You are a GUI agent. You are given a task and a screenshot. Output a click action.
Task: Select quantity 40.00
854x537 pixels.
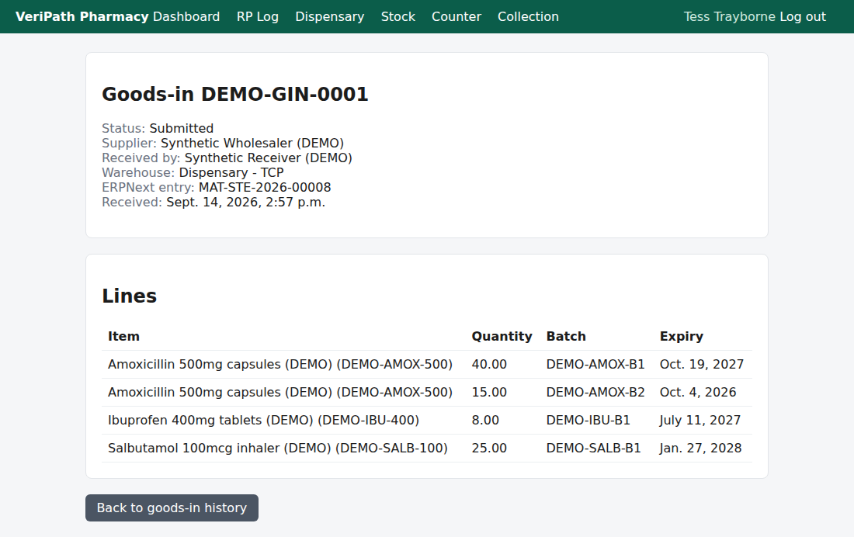pos(489,365)
